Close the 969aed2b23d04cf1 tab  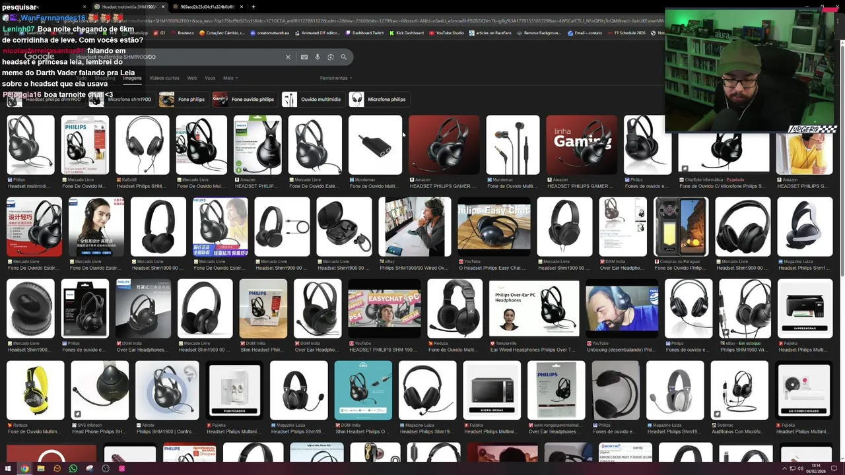click(242, 7)
